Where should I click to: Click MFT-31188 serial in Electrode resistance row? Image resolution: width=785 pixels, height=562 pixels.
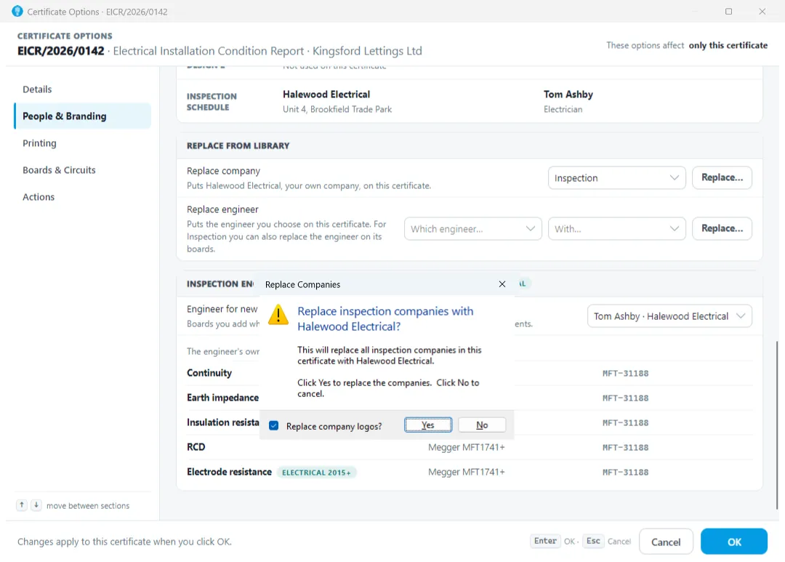tap(625, 473)
